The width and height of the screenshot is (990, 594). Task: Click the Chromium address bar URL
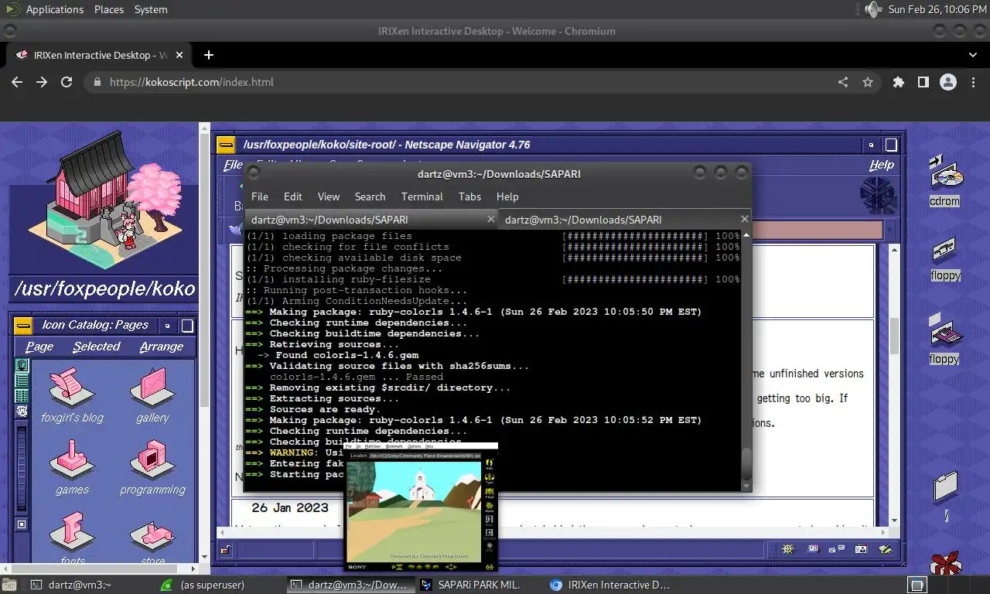[x=191, y=82]
